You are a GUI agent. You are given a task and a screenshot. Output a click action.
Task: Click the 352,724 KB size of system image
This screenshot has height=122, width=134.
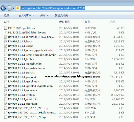point(117,95)
